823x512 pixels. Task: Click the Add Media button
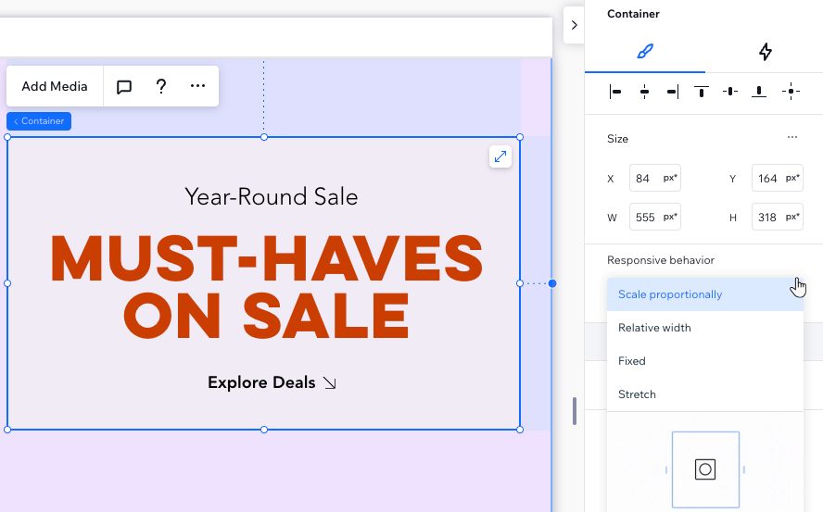click(55, 86)
